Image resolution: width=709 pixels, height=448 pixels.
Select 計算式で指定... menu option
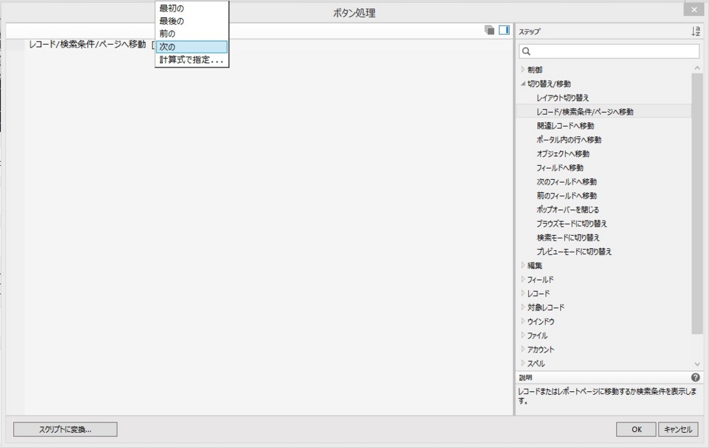click(192, 59)
